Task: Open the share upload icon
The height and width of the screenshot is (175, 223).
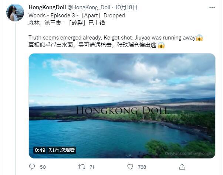Action: coord(182,167)
